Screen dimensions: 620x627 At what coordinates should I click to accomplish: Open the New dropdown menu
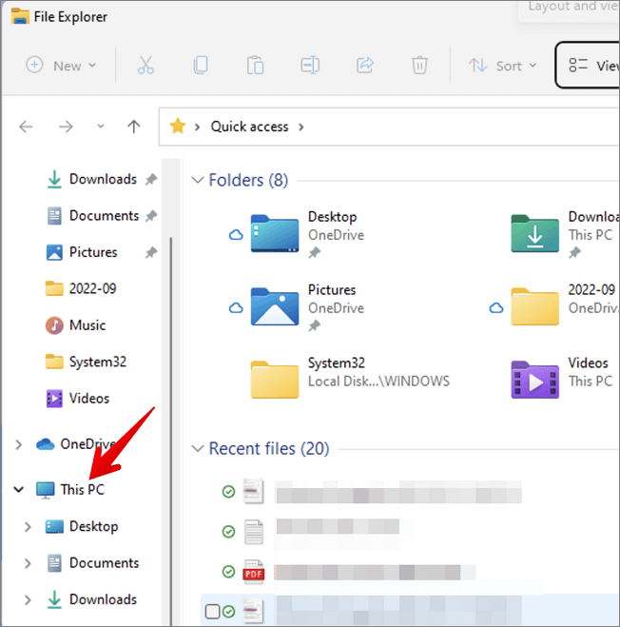coord(62,66)
